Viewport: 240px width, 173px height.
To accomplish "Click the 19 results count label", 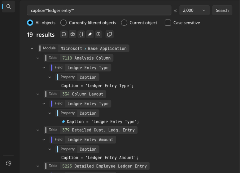I will [x=41, y=35].
